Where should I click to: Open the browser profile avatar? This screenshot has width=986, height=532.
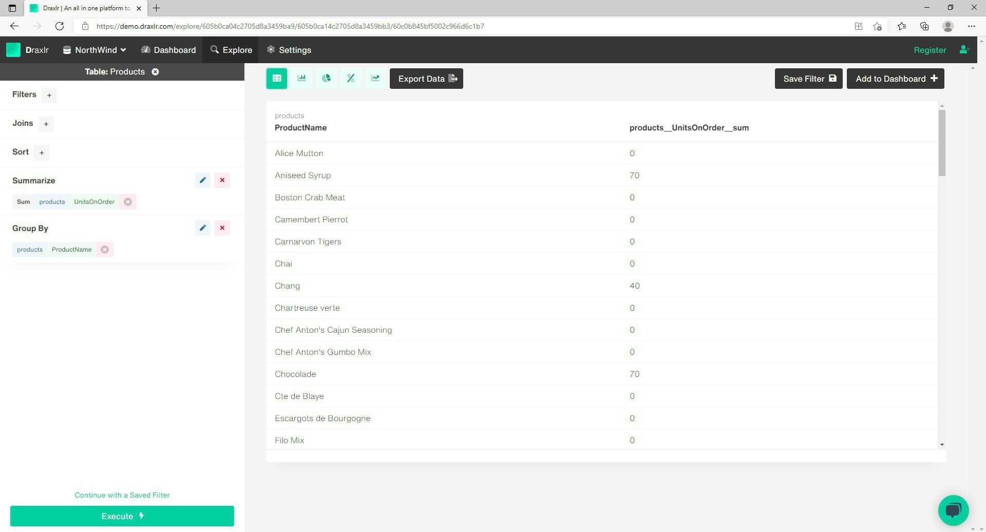pos(948,26)
